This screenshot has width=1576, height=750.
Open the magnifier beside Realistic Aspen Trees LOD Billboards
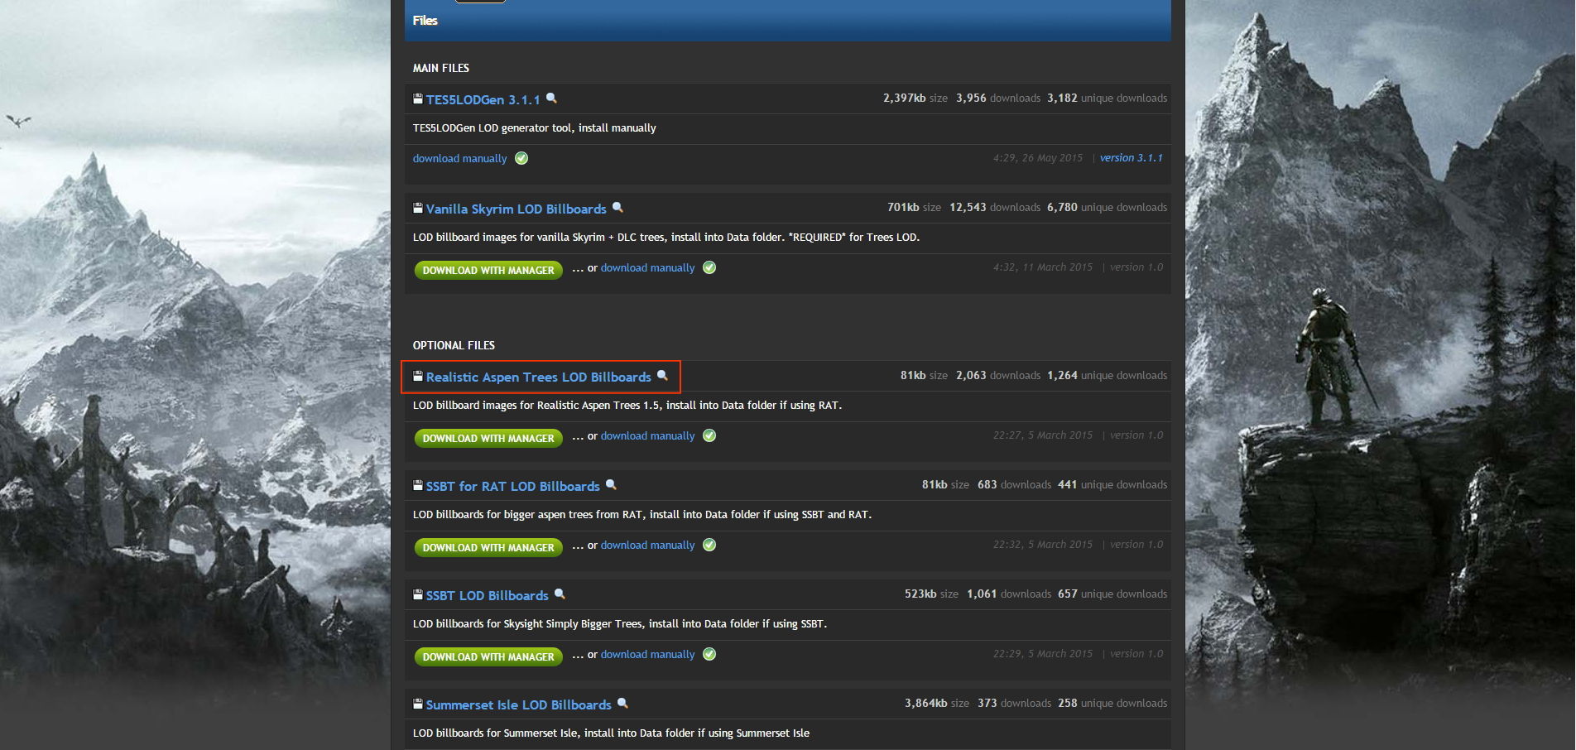(662, 376)
